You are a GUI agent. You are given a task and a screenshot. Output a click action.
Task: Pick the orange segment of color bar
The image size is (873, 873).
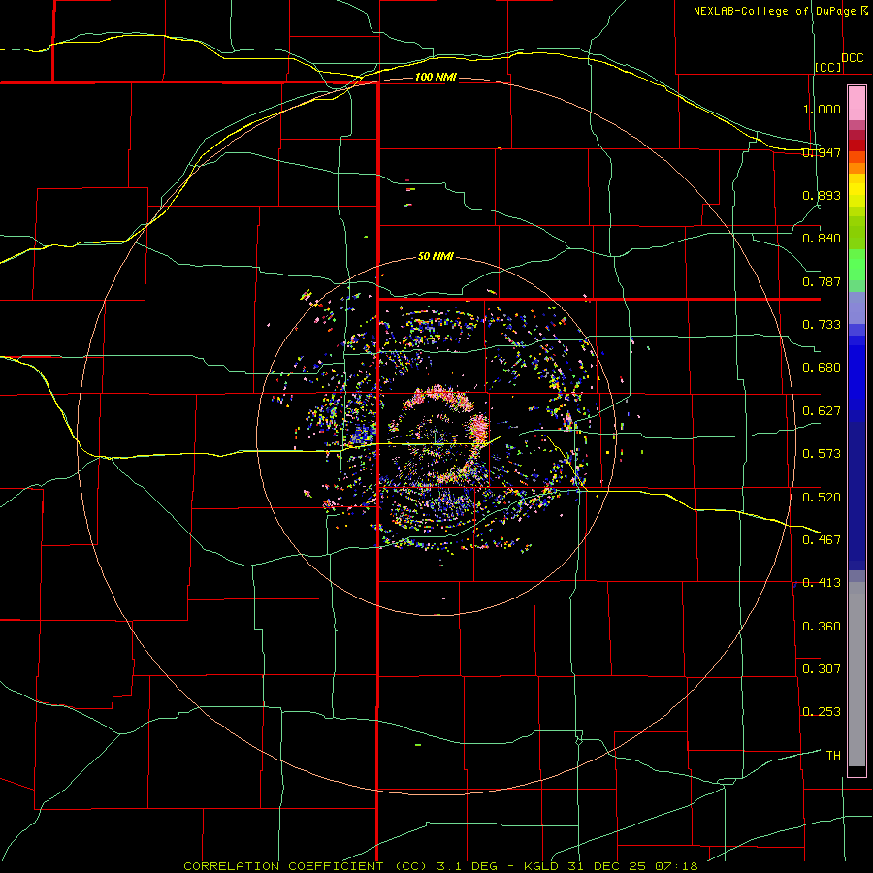[857, 168]
